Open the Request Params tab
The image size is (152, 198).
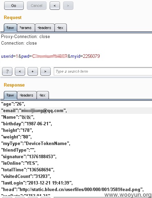pyautogui.click(x=26, y=28)
